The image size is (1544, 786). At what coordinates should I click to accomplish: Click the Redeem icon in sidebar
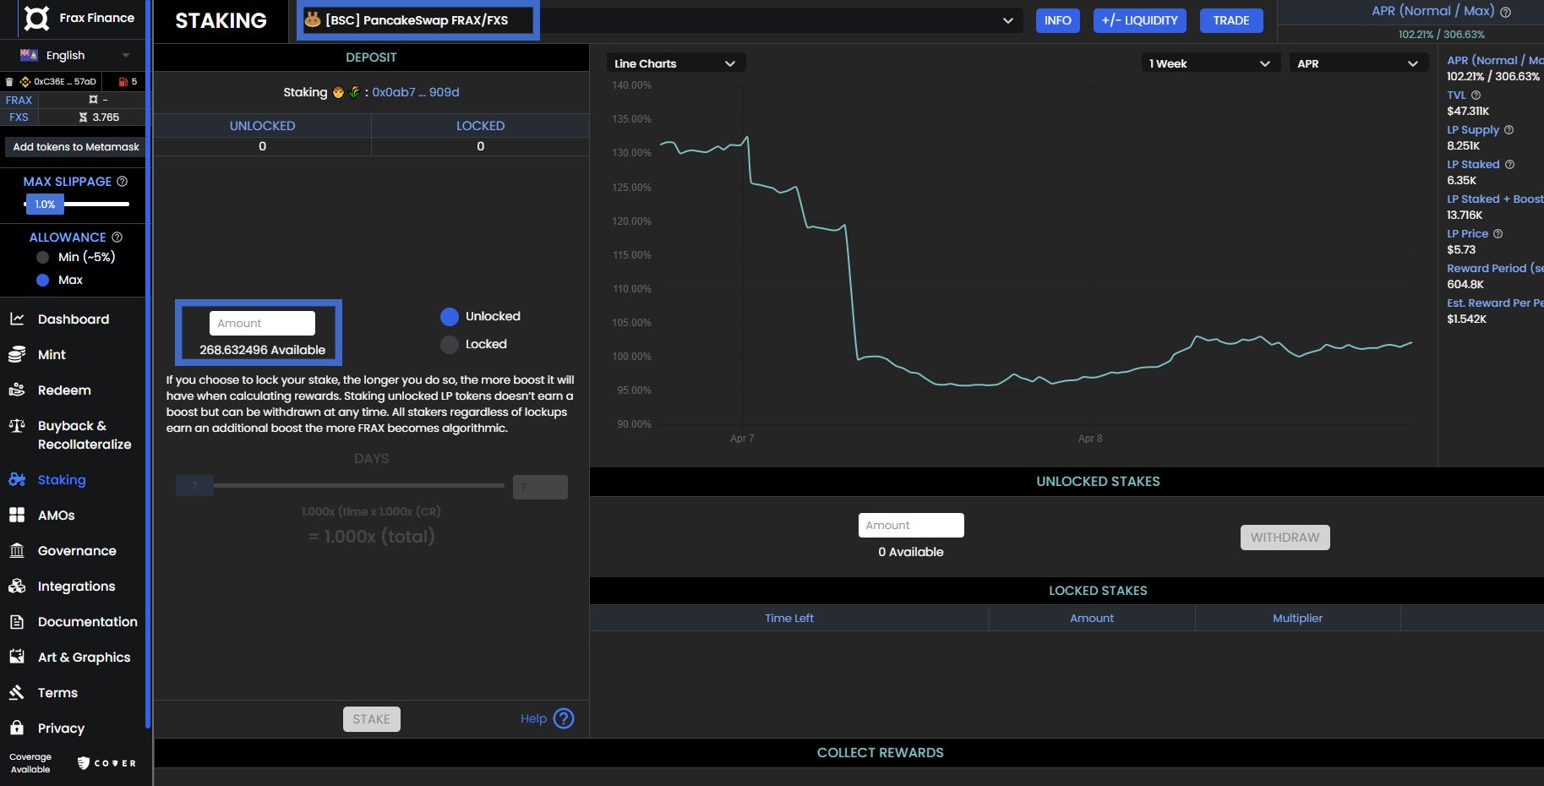click(17, 390)
